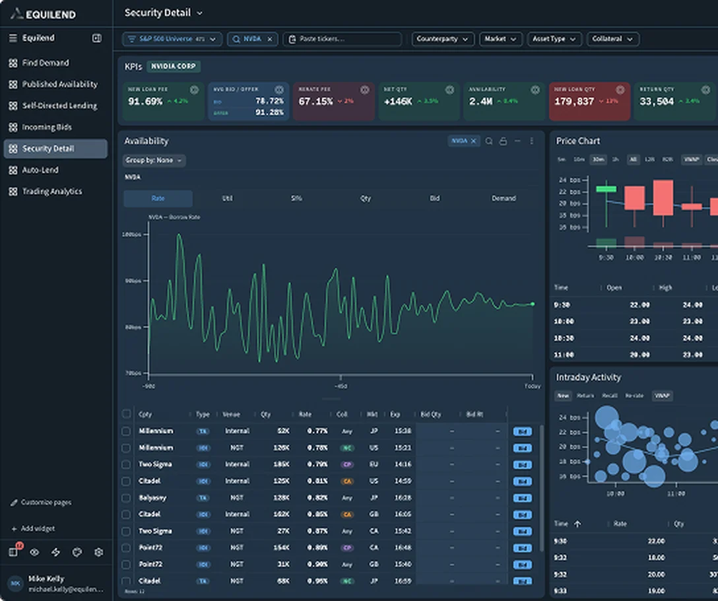
Task: Remove NVDA chip in Availability panel header
Action: tap(473, 141)
